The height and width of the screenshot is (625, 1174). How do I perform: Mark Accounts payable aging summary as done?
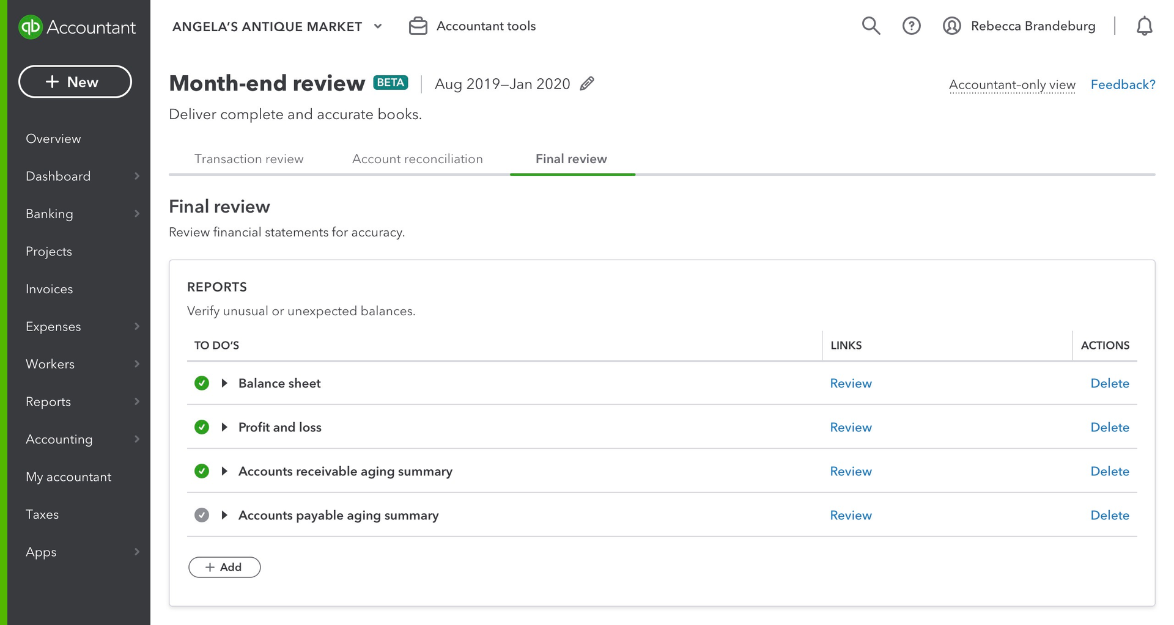pos(202,515)
